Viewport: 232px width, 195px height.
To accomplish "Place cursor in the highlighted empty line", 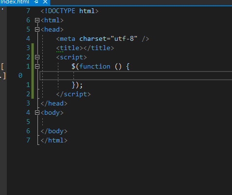I will point(136,76).
